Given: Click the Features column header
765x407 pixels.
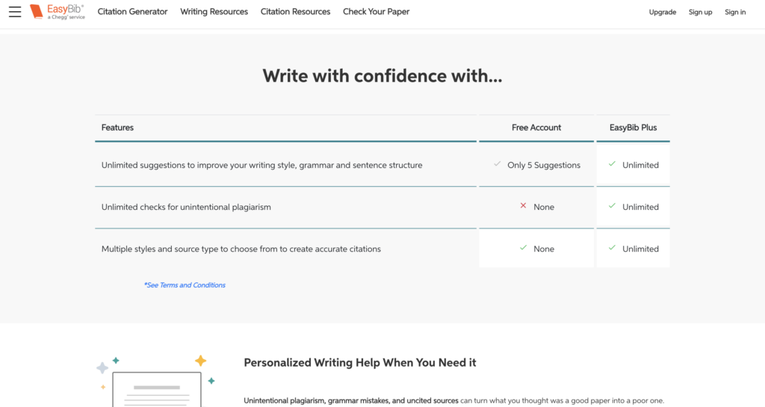Looking at the screenshot, I should (x=118, y=128).
